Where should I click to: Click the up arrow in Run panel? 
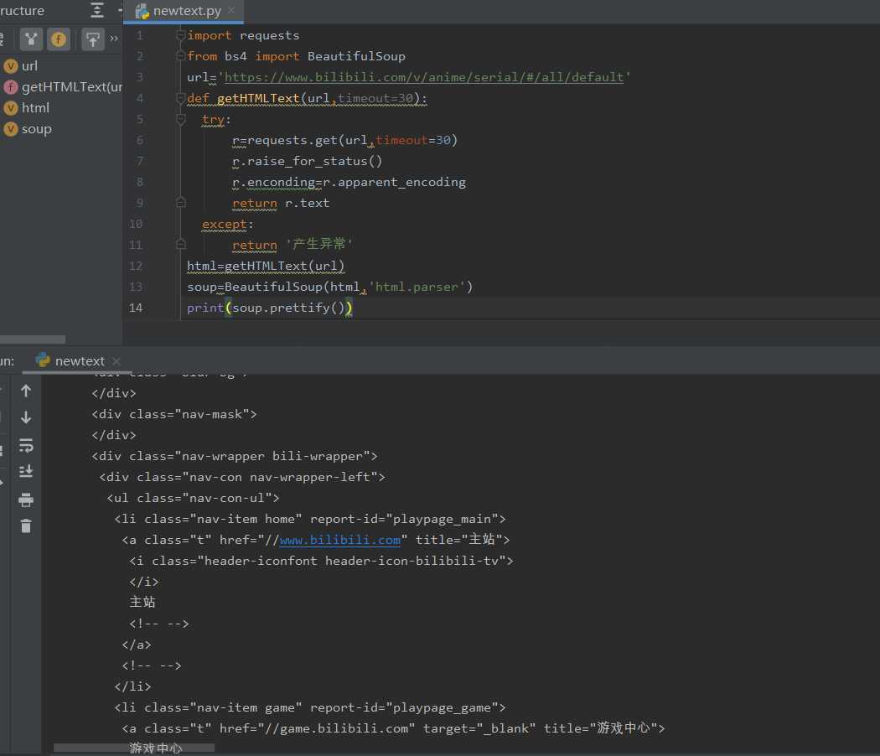tap(26, 391)
